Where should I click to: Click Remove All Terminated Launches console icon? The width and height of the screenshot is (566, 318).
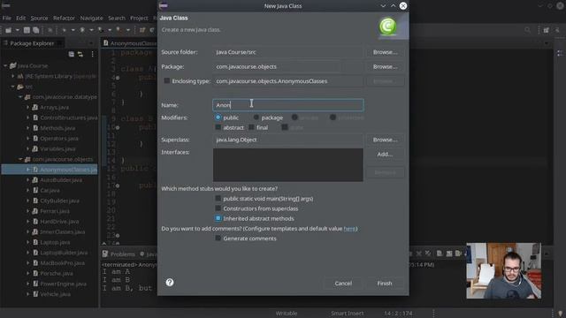click(428, 254)
